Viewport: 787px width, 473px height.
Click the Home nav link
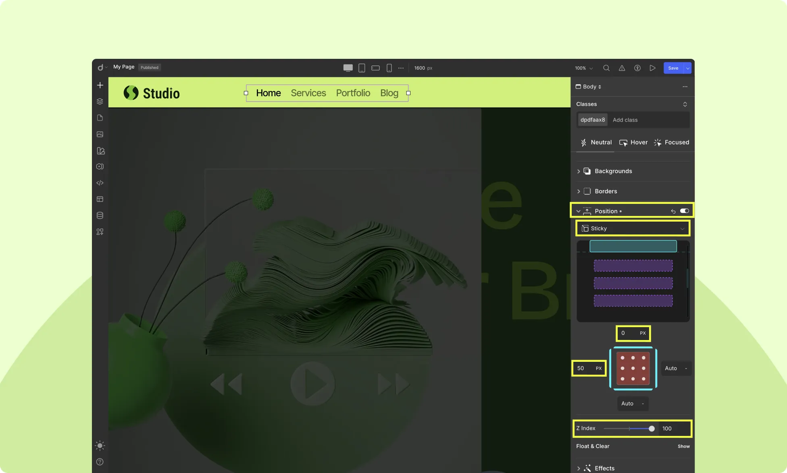pyautogui.click(x=269, y=93)
